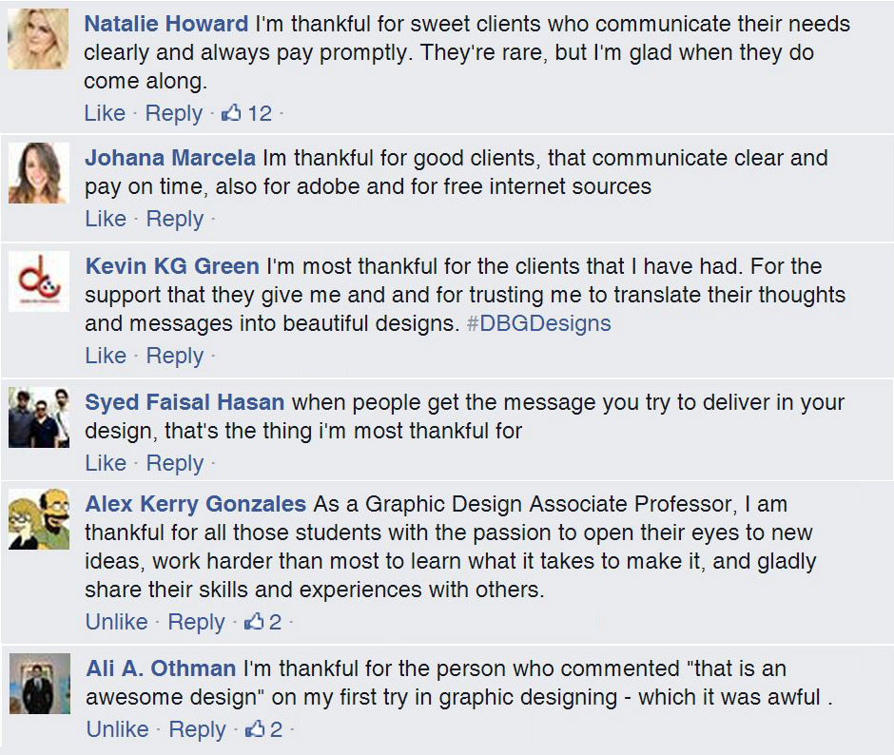Unlike Alex Kerry Gonzales's comment
The height and width of the screenshot is (755, 894).
tap(116, 622)
